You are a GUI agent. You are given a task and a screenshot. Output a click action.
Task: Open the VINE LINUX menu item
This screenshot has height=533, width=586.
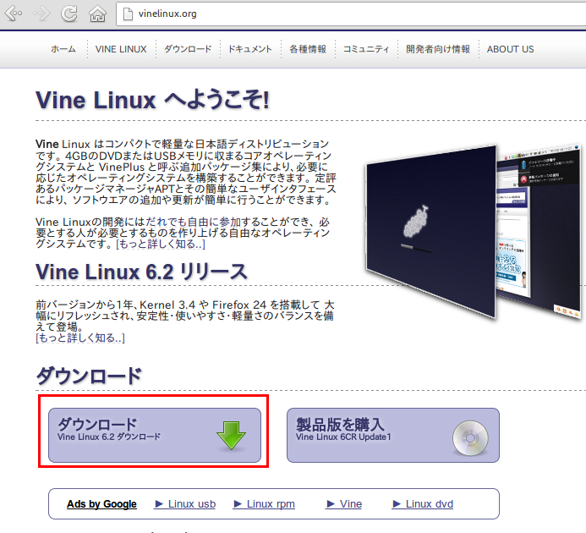click(x=121, y=49)
